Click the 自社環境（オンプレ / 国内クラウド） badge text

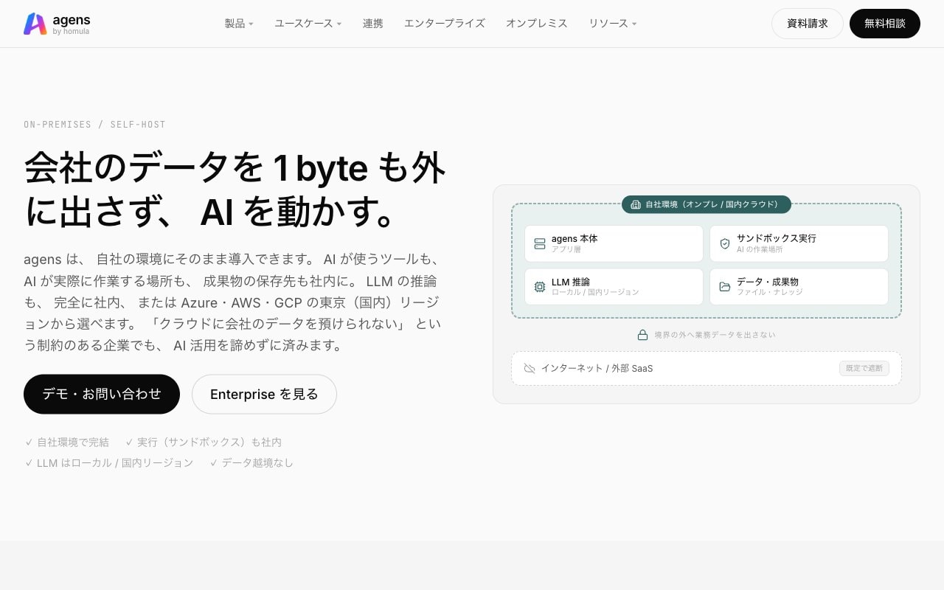click(712, 204)
